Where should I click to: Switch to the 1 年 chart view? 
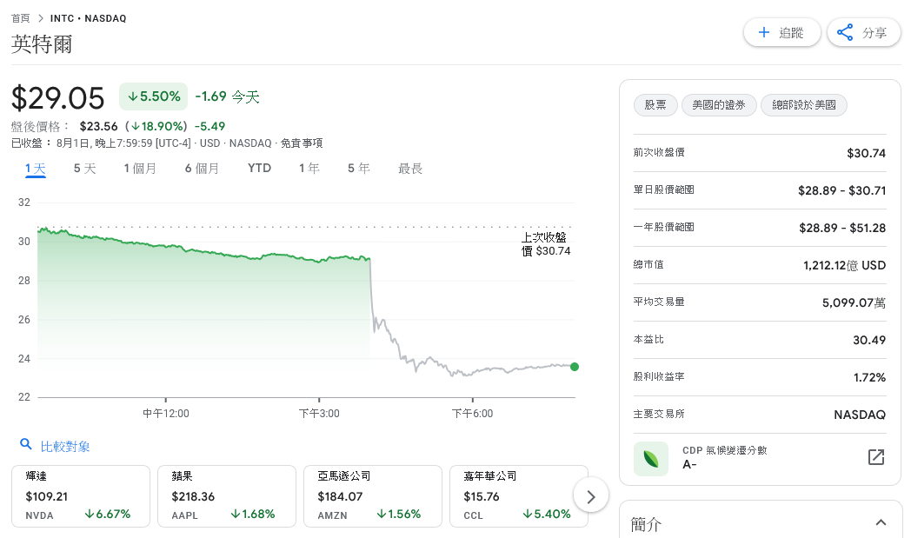[x=309, y=169]
